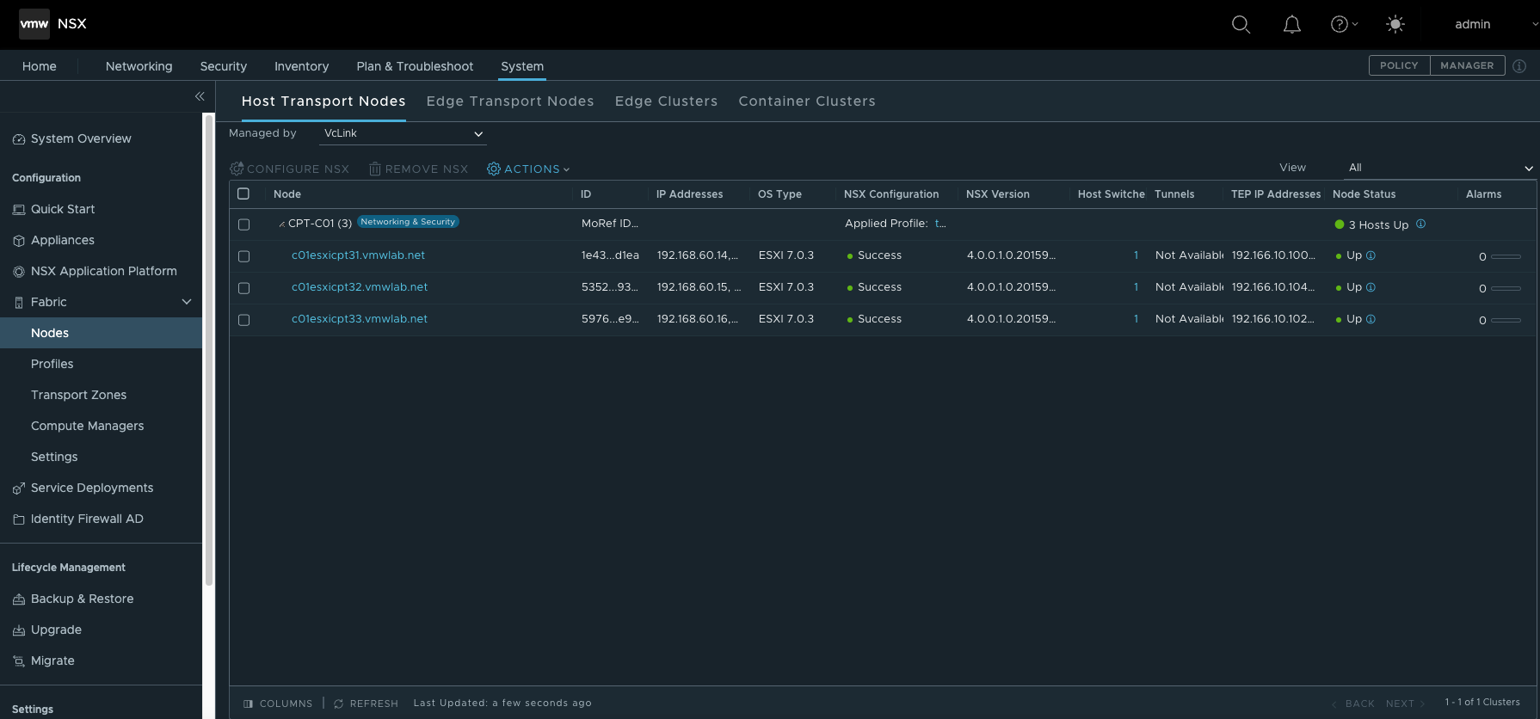Open Profiles under Fabric
Screen dimensions: 1540x719
point(52,364)
